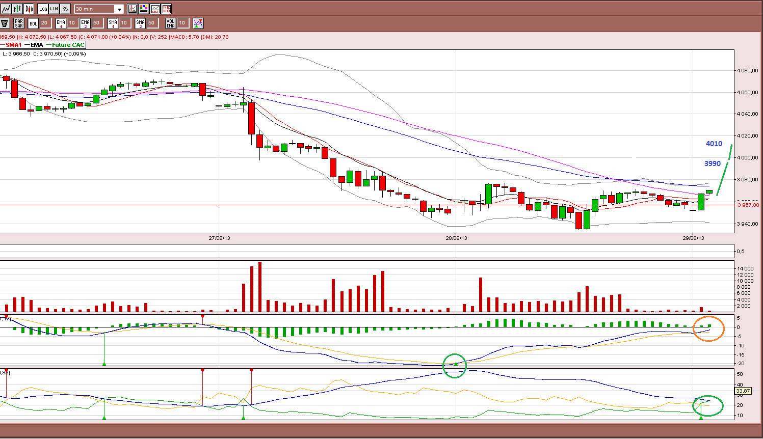Click the 28/08/13 date marker on the axis
This screenshot has height=439, width=763.
[456, 238]
